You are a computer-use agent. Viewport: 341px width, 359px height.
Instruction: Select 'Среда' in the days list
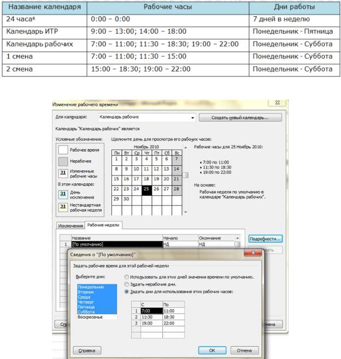coord(97,297)
